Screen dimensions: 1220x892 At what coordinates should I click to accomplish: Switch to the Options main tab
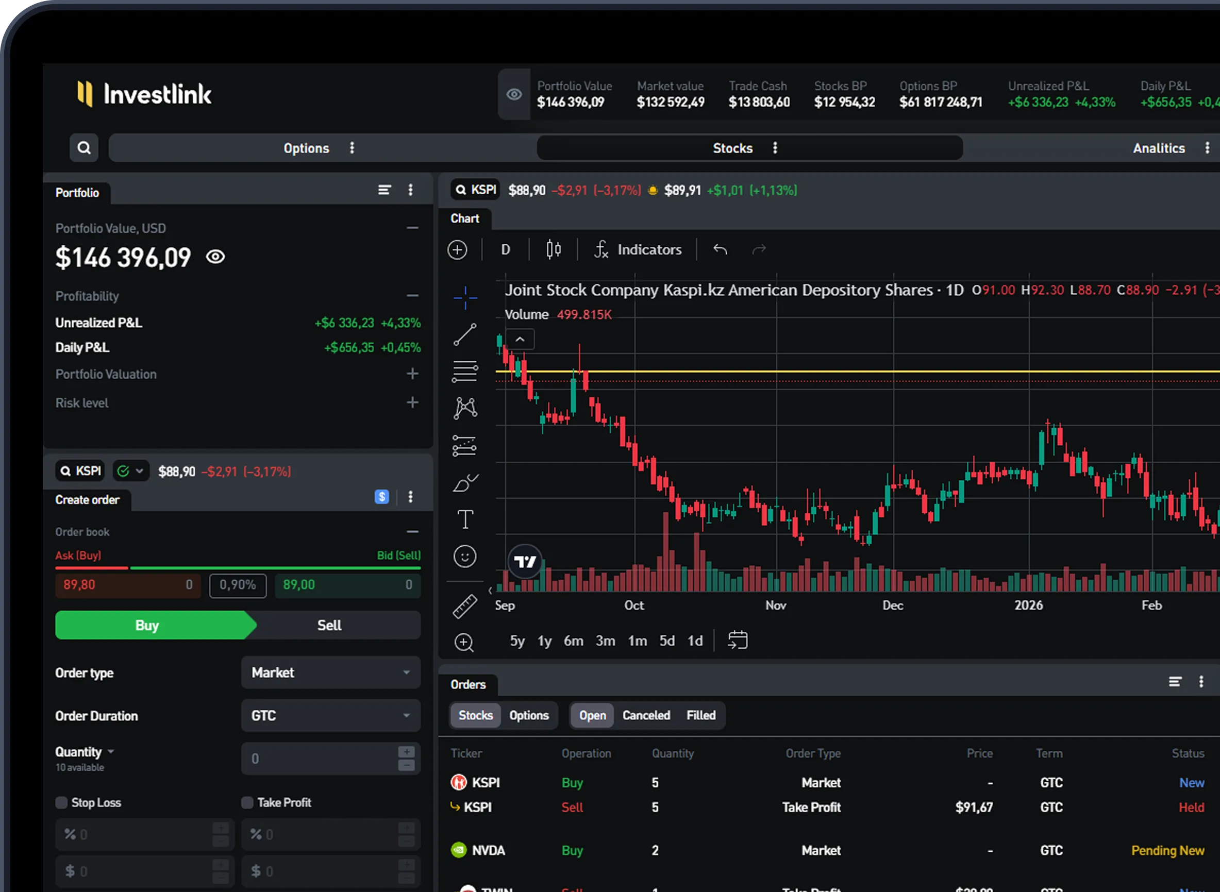pyautogui.click(x=306, y=148)
